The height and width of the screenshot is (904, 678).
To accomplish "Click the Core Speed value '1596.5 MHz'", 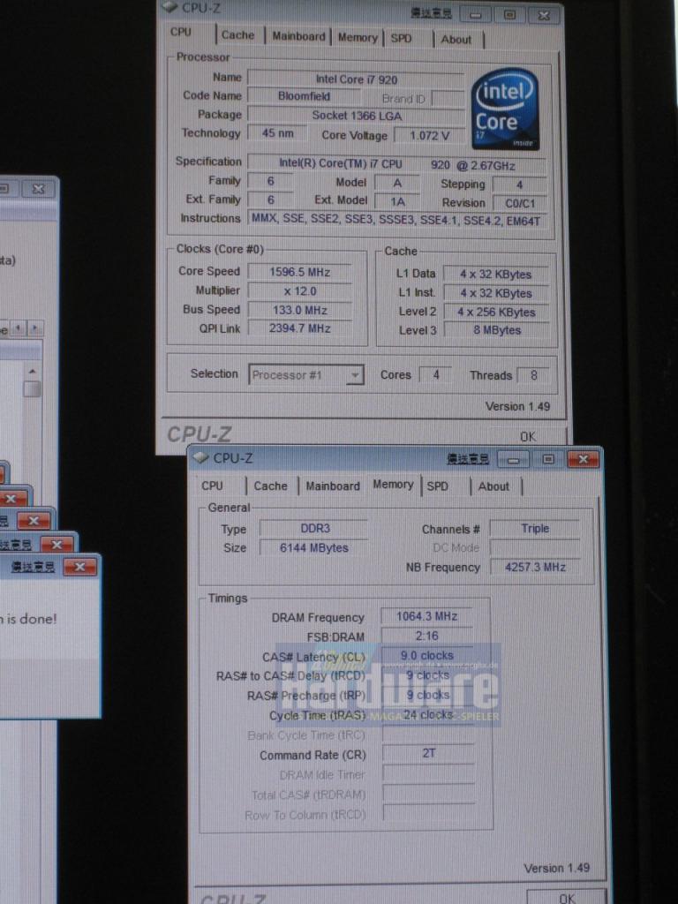I will pos(300,272).
